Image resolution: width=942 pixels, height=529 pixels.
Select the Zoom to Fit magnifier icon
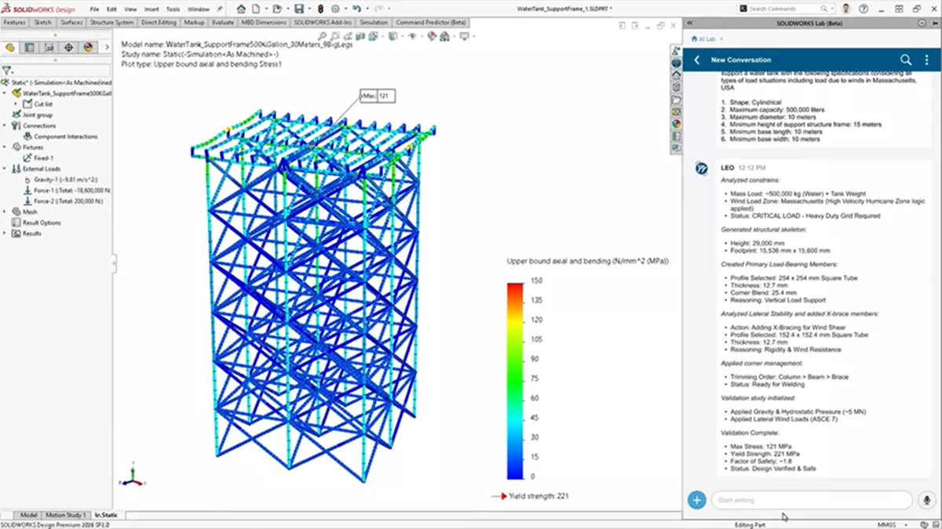322,36
